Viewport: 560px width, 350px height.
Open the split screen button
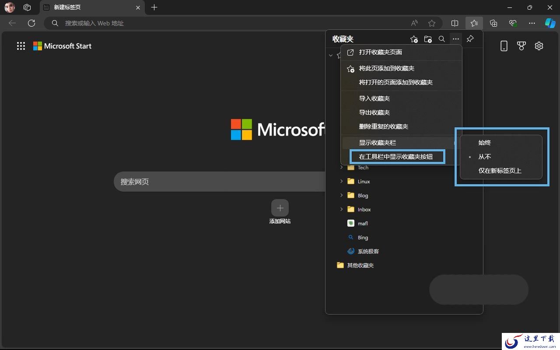(x=455, y=23)
